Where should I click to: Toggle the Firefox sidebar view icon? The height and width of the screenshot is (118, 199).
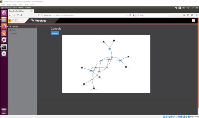pos(188,15)
